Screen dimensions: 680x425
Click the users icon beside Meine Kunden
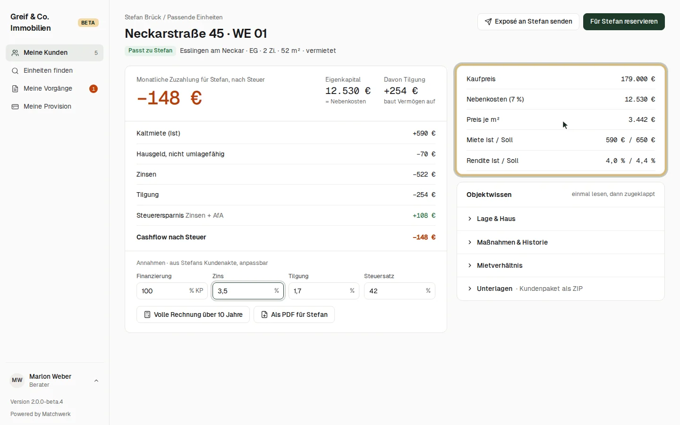15,53
